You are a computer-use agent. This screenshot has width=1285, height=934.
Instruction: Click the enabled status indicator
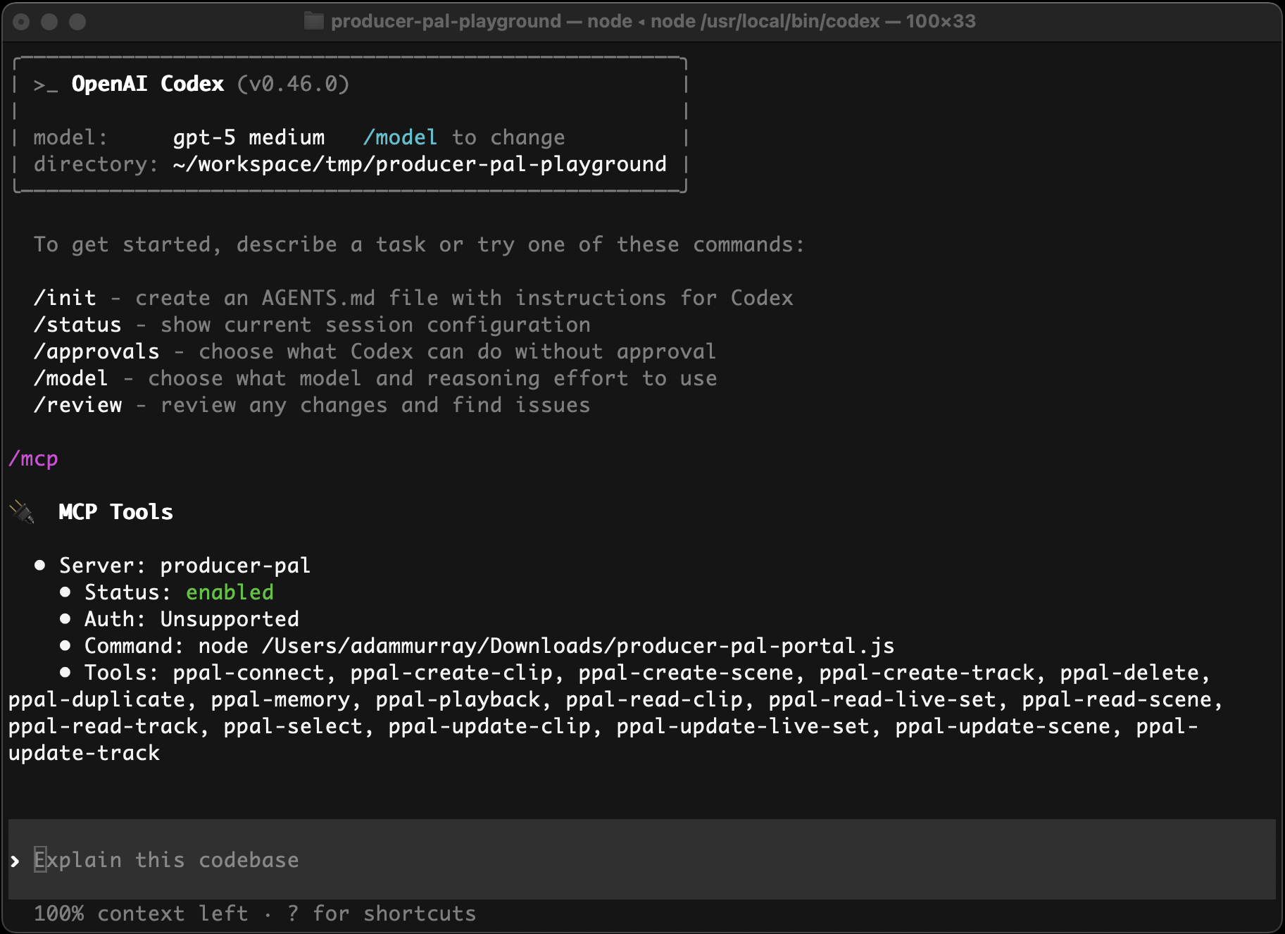pos(229,592)
